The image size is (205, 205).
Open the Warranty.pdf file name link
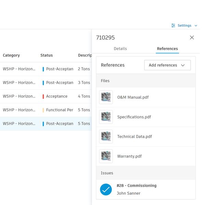(x=129, y=156)
